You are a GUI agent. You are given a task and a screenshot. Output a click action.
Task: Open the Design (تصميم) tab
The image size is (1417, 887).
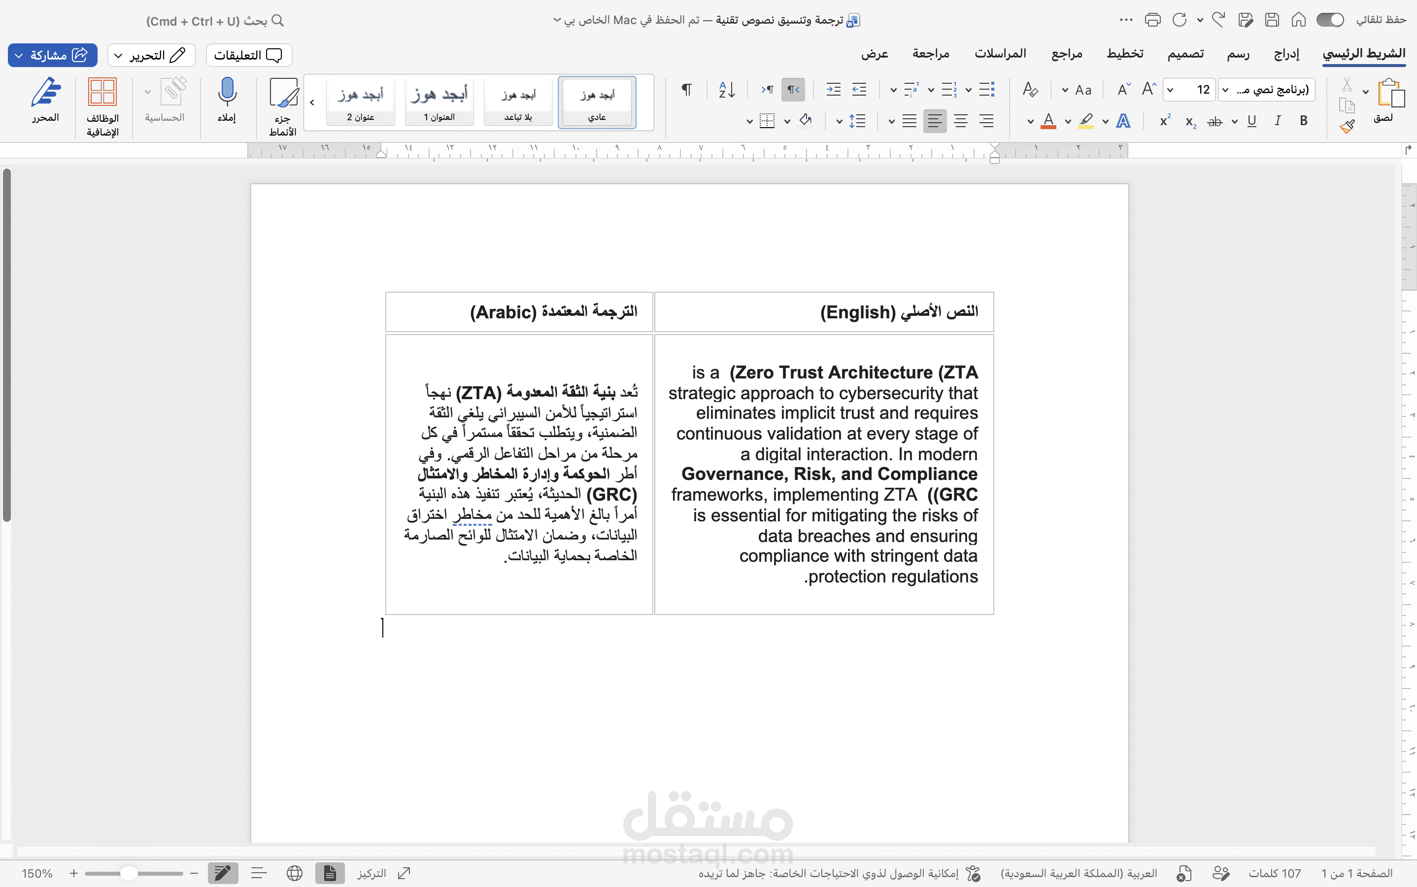click(1185, 54)
